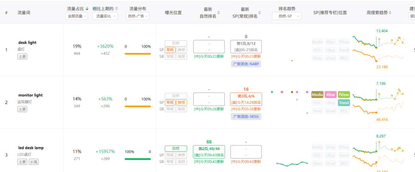Toggle SB 视频 tag for desk light
415x172 pixels.
point(181,56)
